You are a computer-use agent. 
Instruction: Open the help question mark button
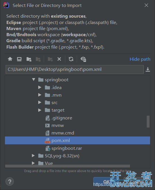(x=10, y=182)
